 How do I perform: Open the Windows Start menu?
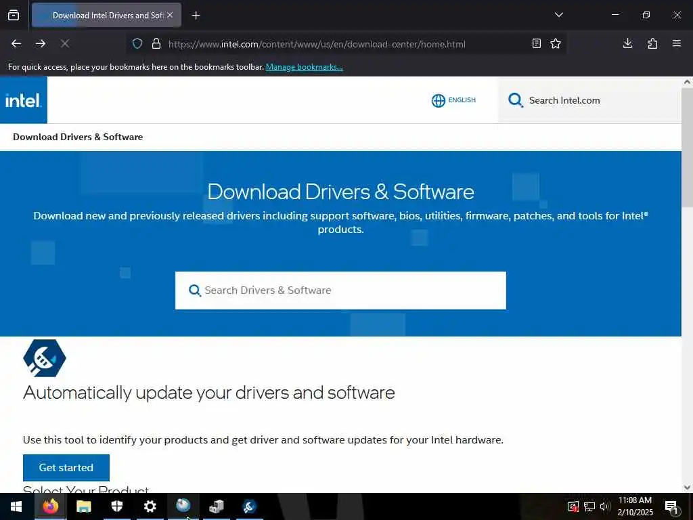[x=16, y=506]
